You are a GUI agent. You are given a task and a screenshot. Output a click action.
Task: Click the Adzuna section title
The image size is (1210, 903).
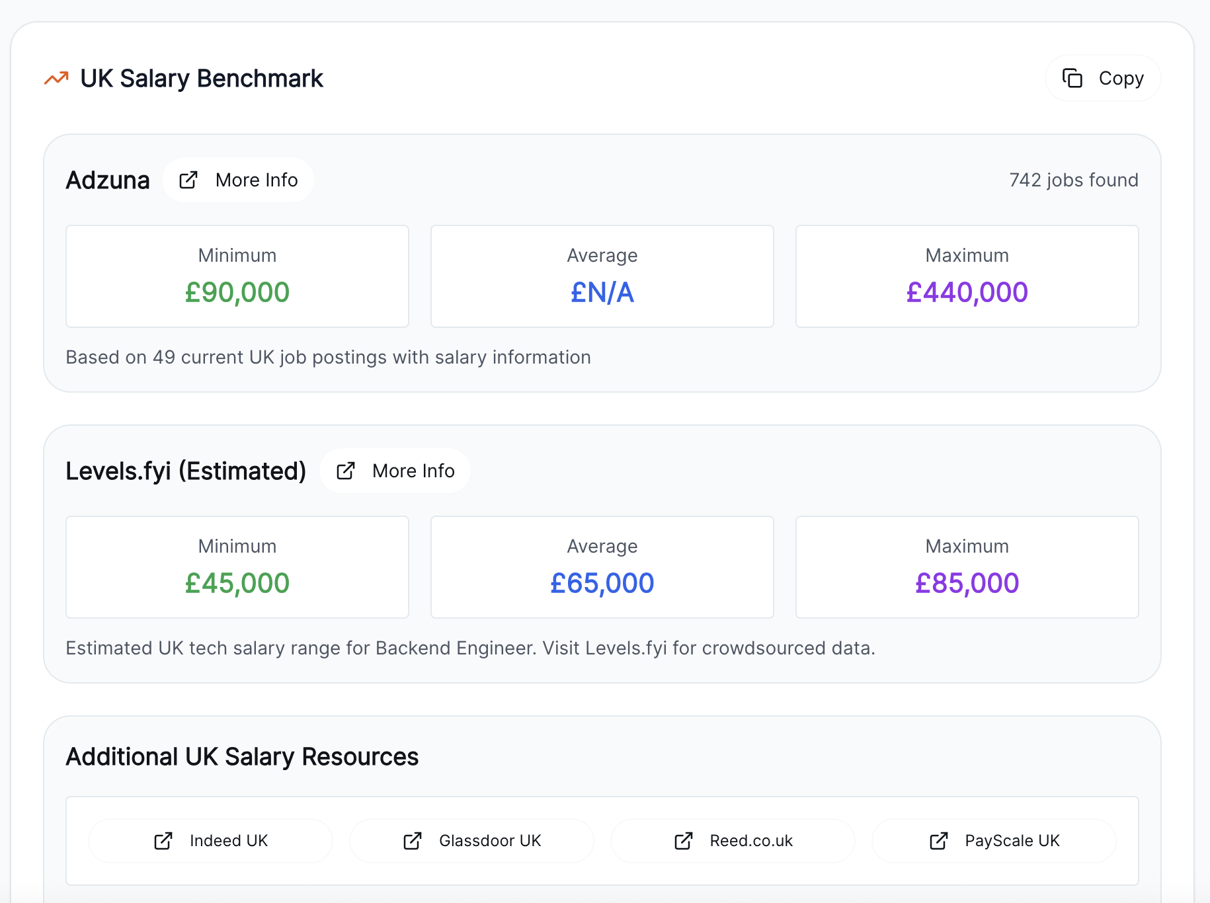108,180
